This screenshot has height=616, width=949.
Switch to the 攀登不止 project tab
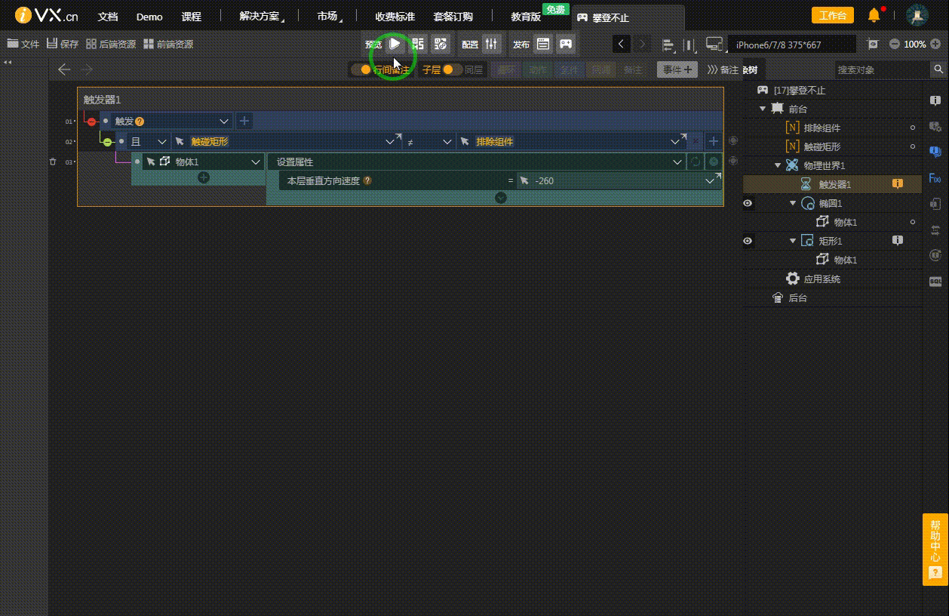629,17
